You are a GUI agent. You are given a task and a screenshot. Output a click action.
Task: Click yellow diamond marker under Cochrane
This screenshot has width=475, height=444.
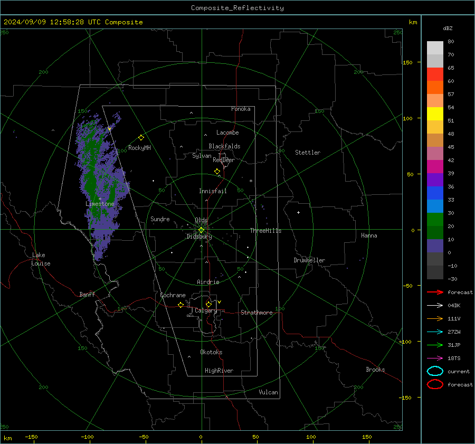(x=180, y=305)
